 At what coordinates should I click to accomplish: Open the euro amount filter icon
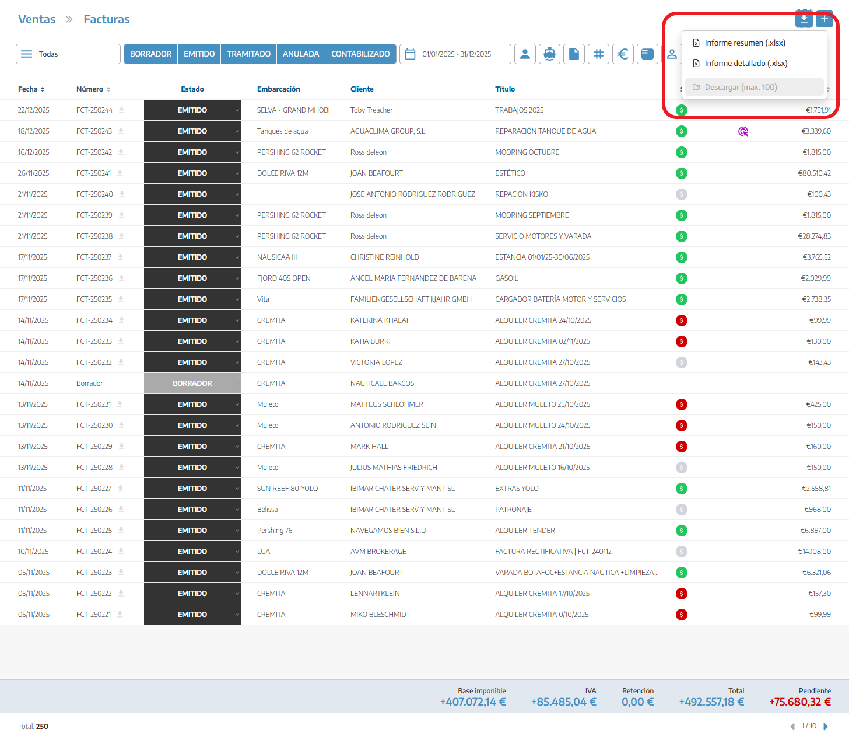click(x=623, y=54)
